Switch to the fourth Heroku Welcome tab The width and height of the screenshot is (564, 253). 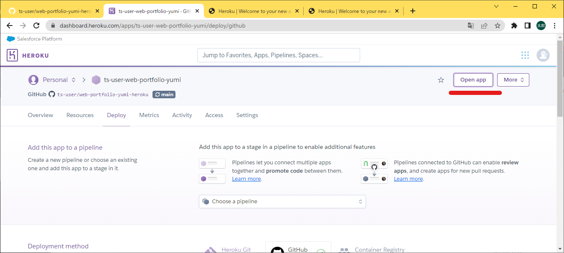click(x=354, y=11)
